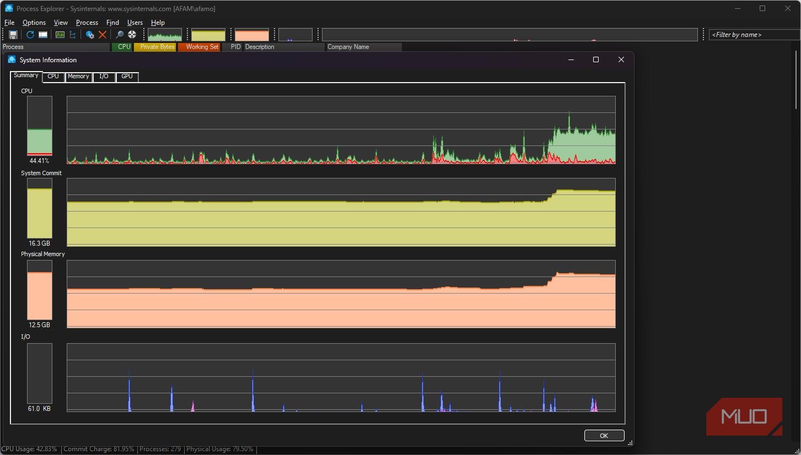Click the Refresh Now toolbar icon
Screen dimensions: 801x455
30,35
